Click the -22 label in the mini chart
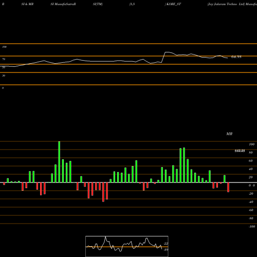The height and width of the screenshot is (257, 257). [166, 244]
